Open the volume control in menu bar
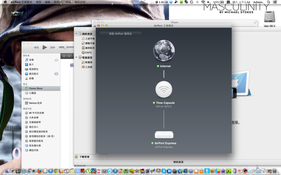The height and width of the screenshot is (175, 281). click(x=209, y=2)
